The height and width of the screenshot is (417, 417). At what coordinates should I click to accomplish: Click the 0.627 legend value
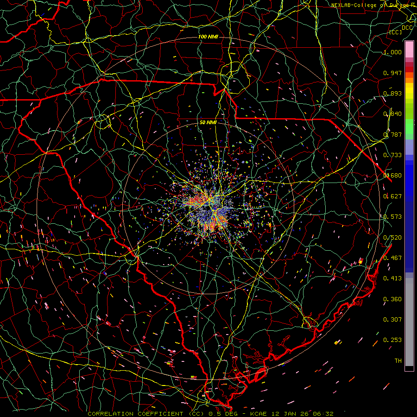click(x=392, y=196)
